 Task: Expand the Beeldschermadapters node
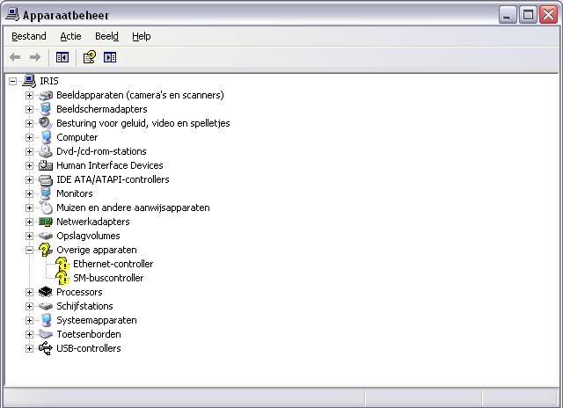(x=29, y=109)
